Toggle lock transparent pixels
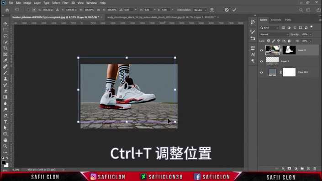 268,41
